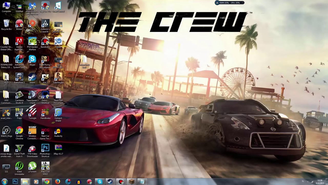Open Bandicam desktop shortcut

point(45,43)
